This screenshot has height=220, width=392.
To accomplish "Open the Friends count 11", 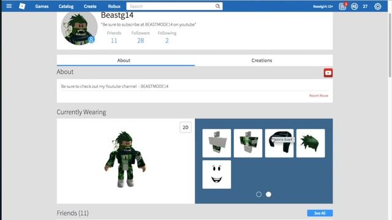I will pos(114,40).
